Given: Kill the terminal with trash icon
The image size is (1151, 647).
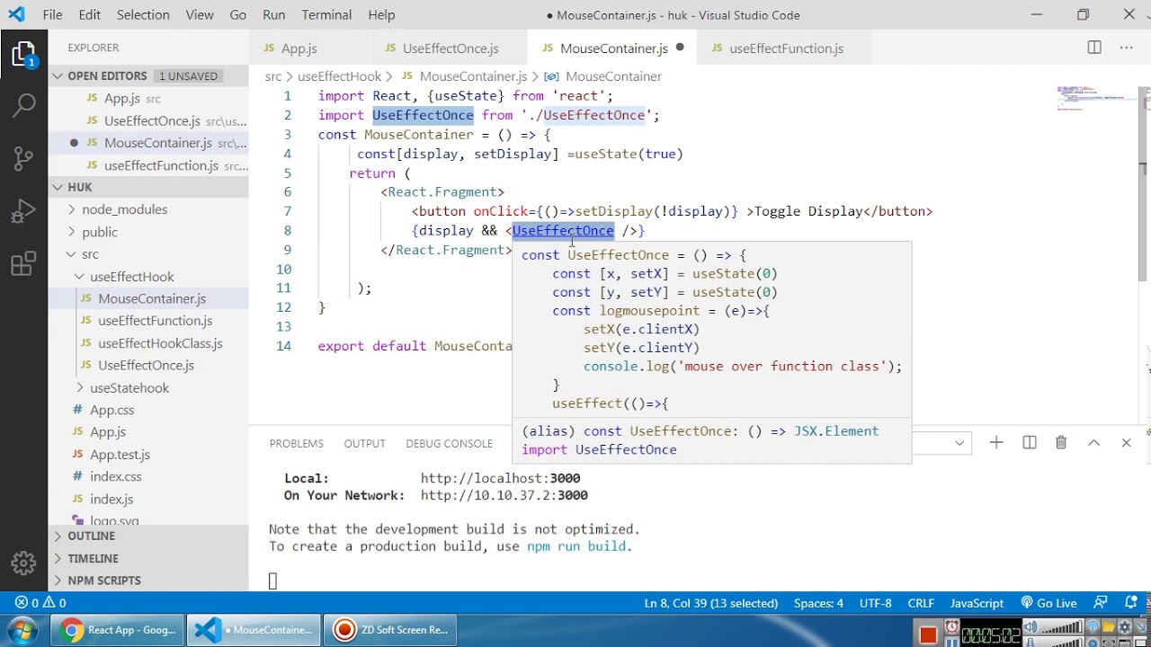Looking at the screenshot, I should pos(1061,442).
